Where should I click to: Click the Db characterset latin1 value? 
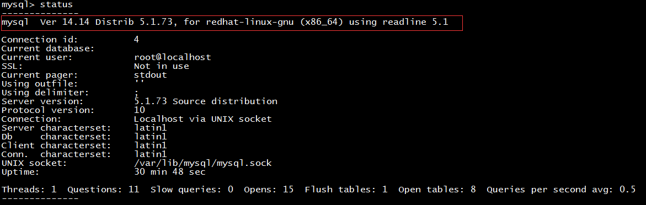(150, 136)
